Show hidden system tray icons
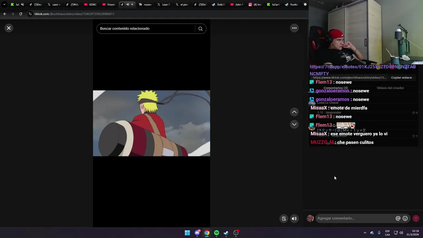Viewport: 423px width, 238px height. click(x=365, y=233)
